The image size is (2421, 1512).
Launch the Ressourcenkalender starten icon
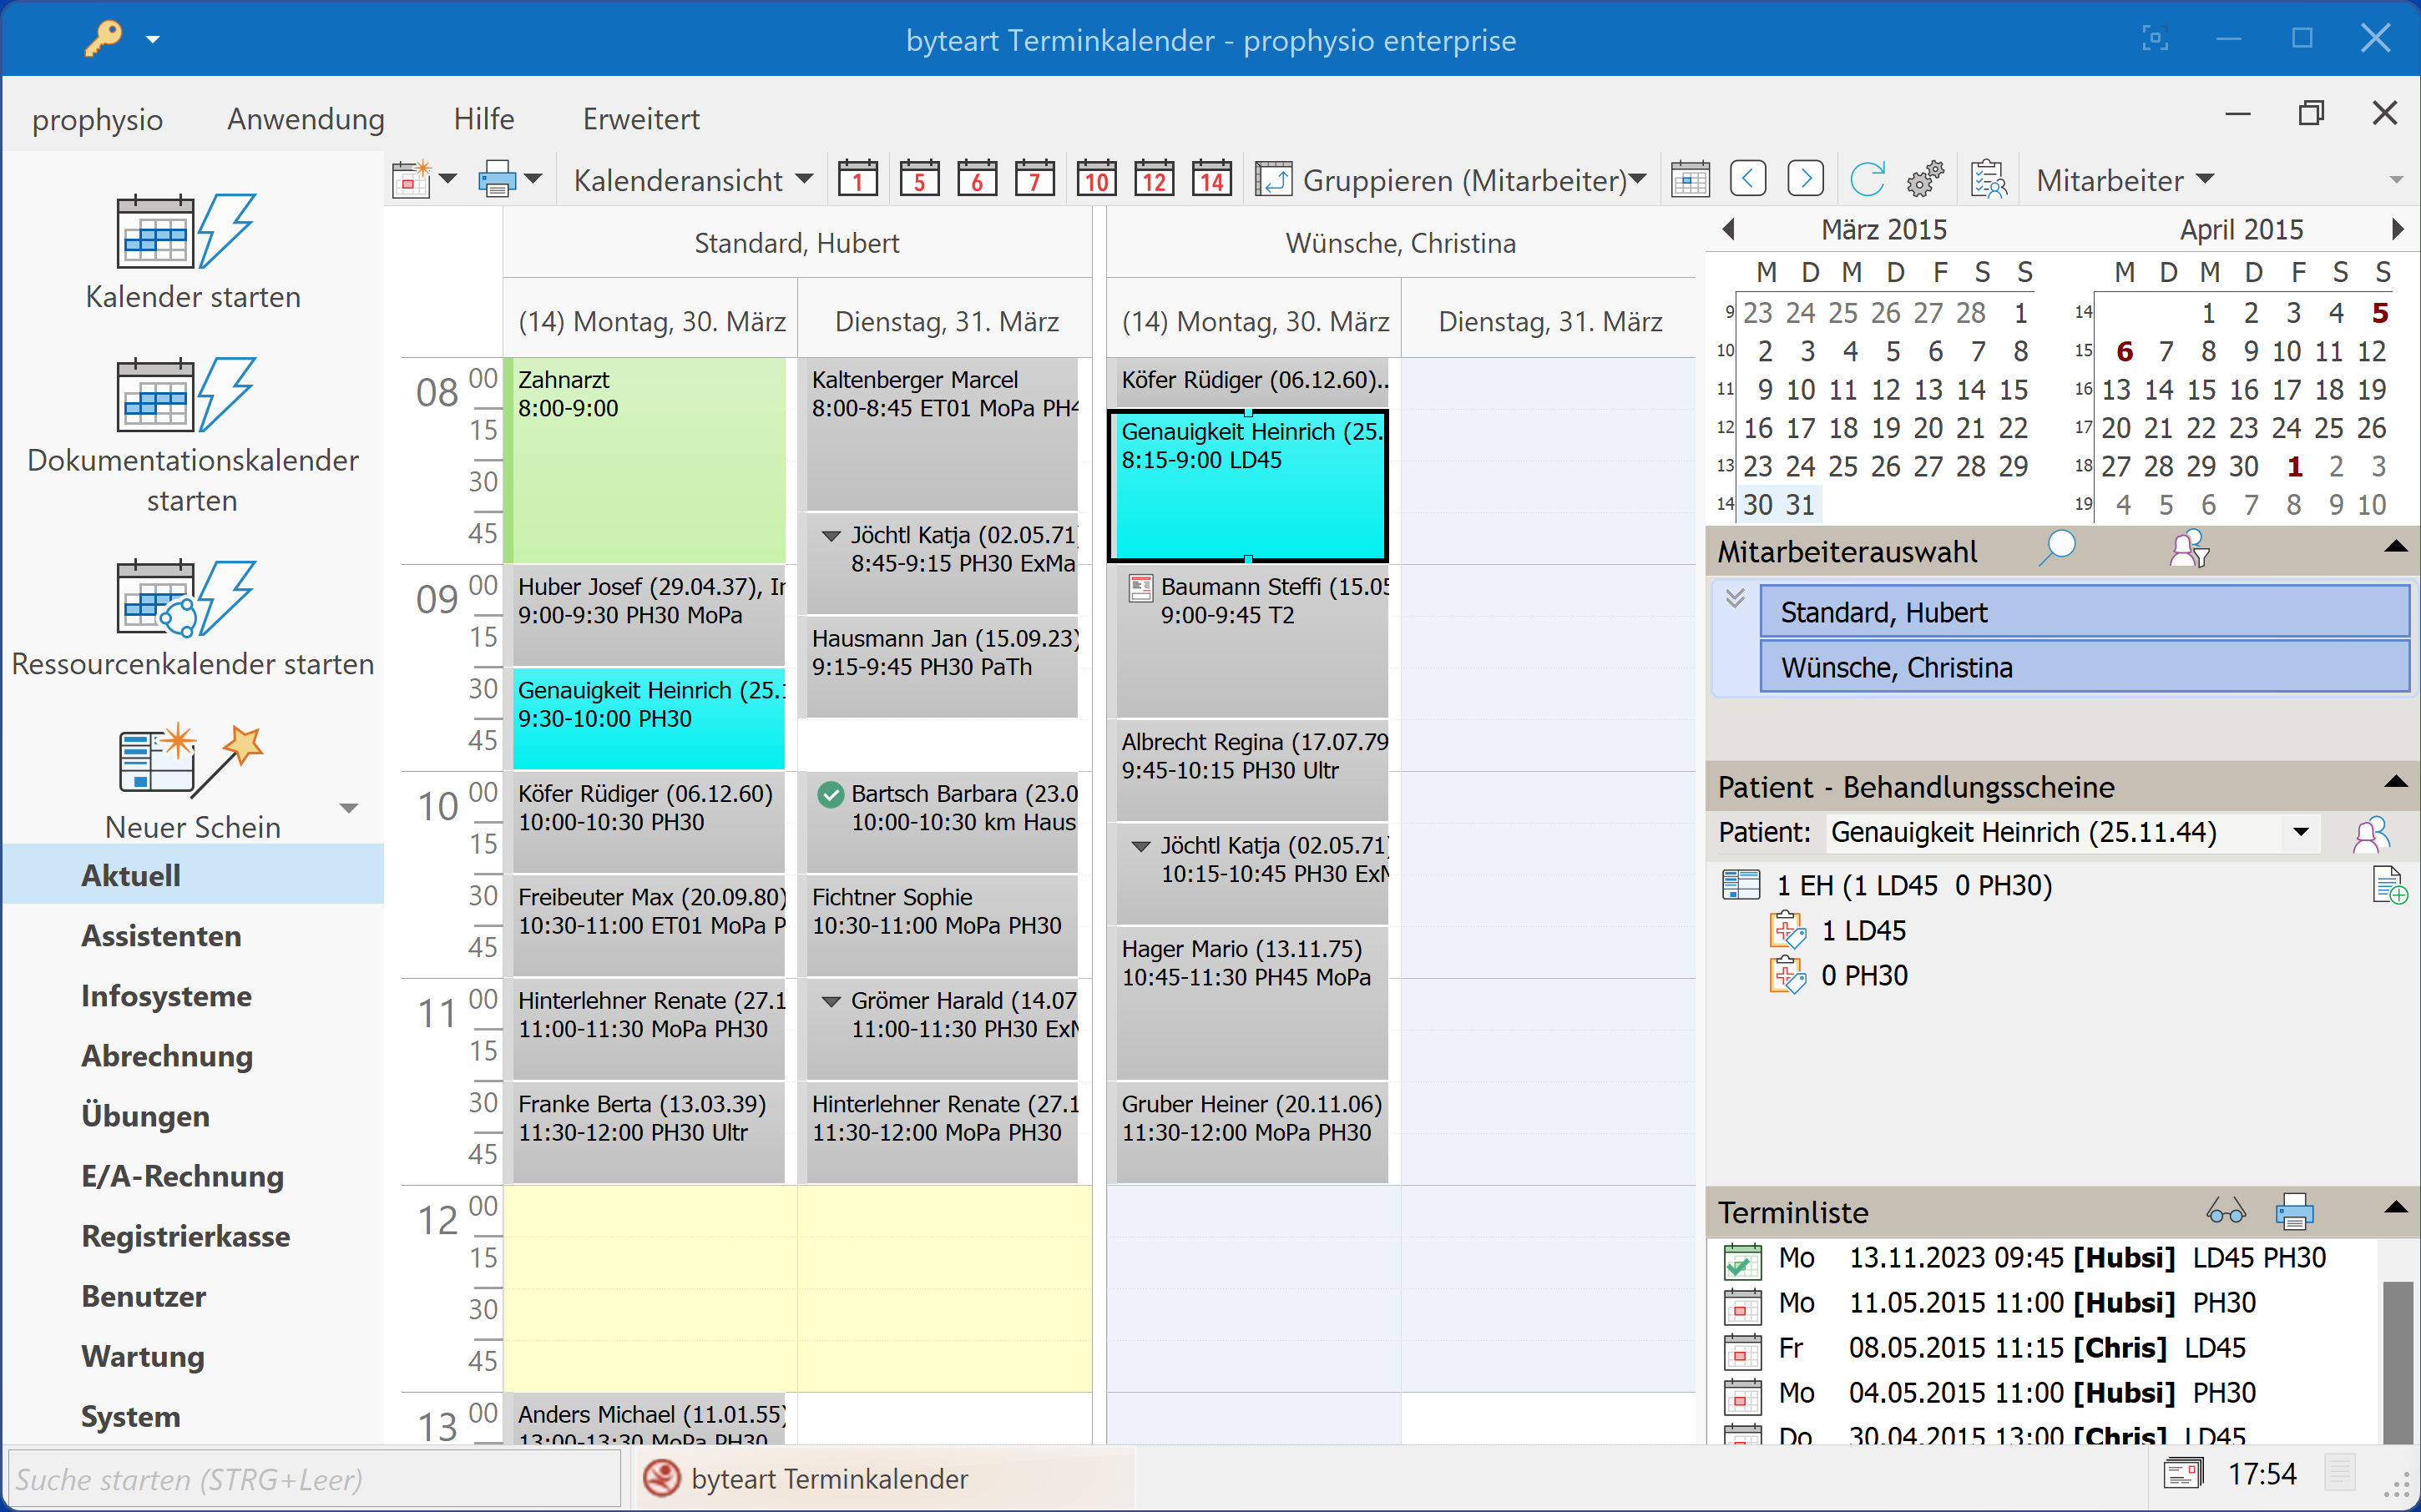186,598
